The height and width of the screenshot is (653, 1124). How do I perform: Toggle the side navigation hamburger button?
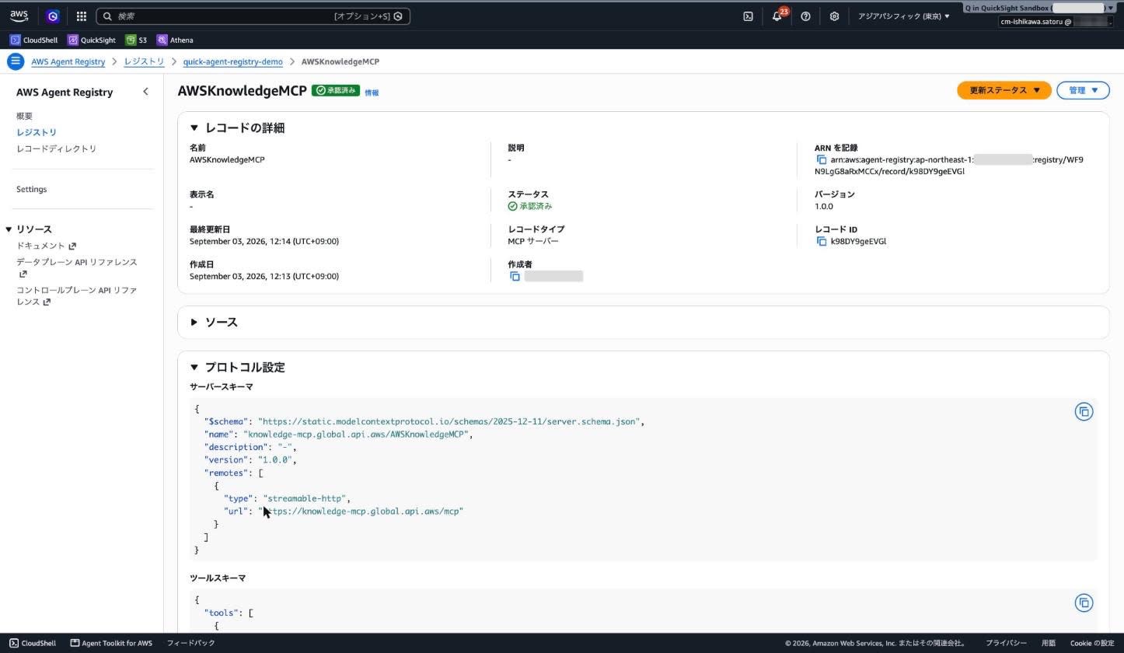16,61
